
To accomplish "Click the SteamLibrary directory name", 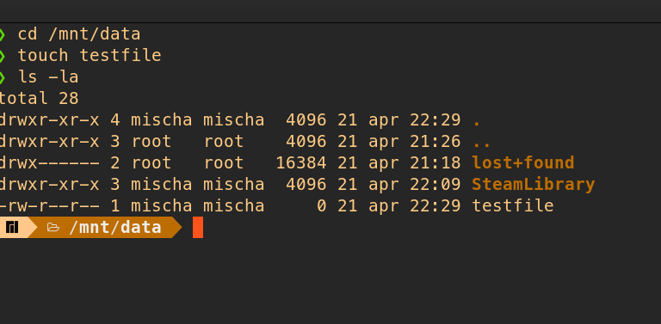I will coord(534,184).
